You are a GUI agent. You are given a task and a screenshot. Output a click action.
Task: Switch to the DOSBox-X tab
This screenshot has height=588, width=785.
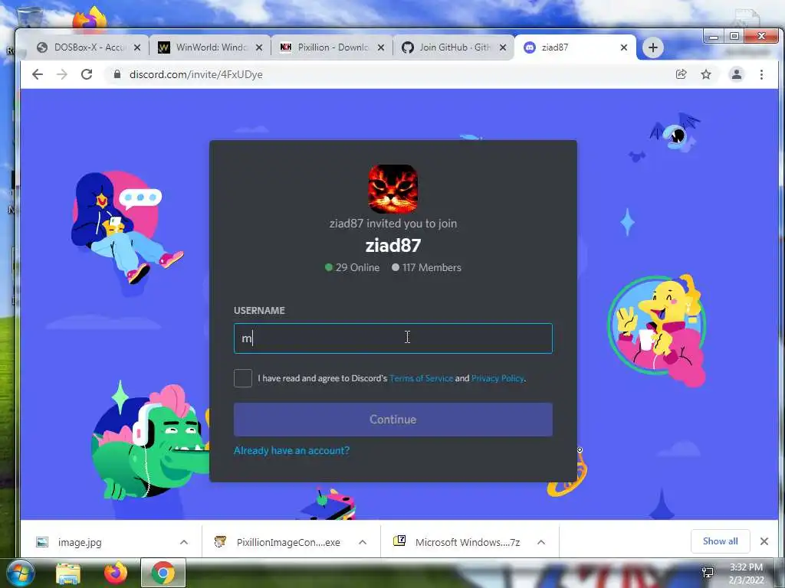[87, 47]
